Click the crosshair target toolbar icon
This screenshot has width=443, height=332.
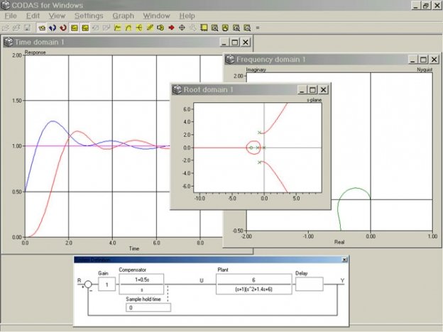pyautogui.click(x=182, y=28)
